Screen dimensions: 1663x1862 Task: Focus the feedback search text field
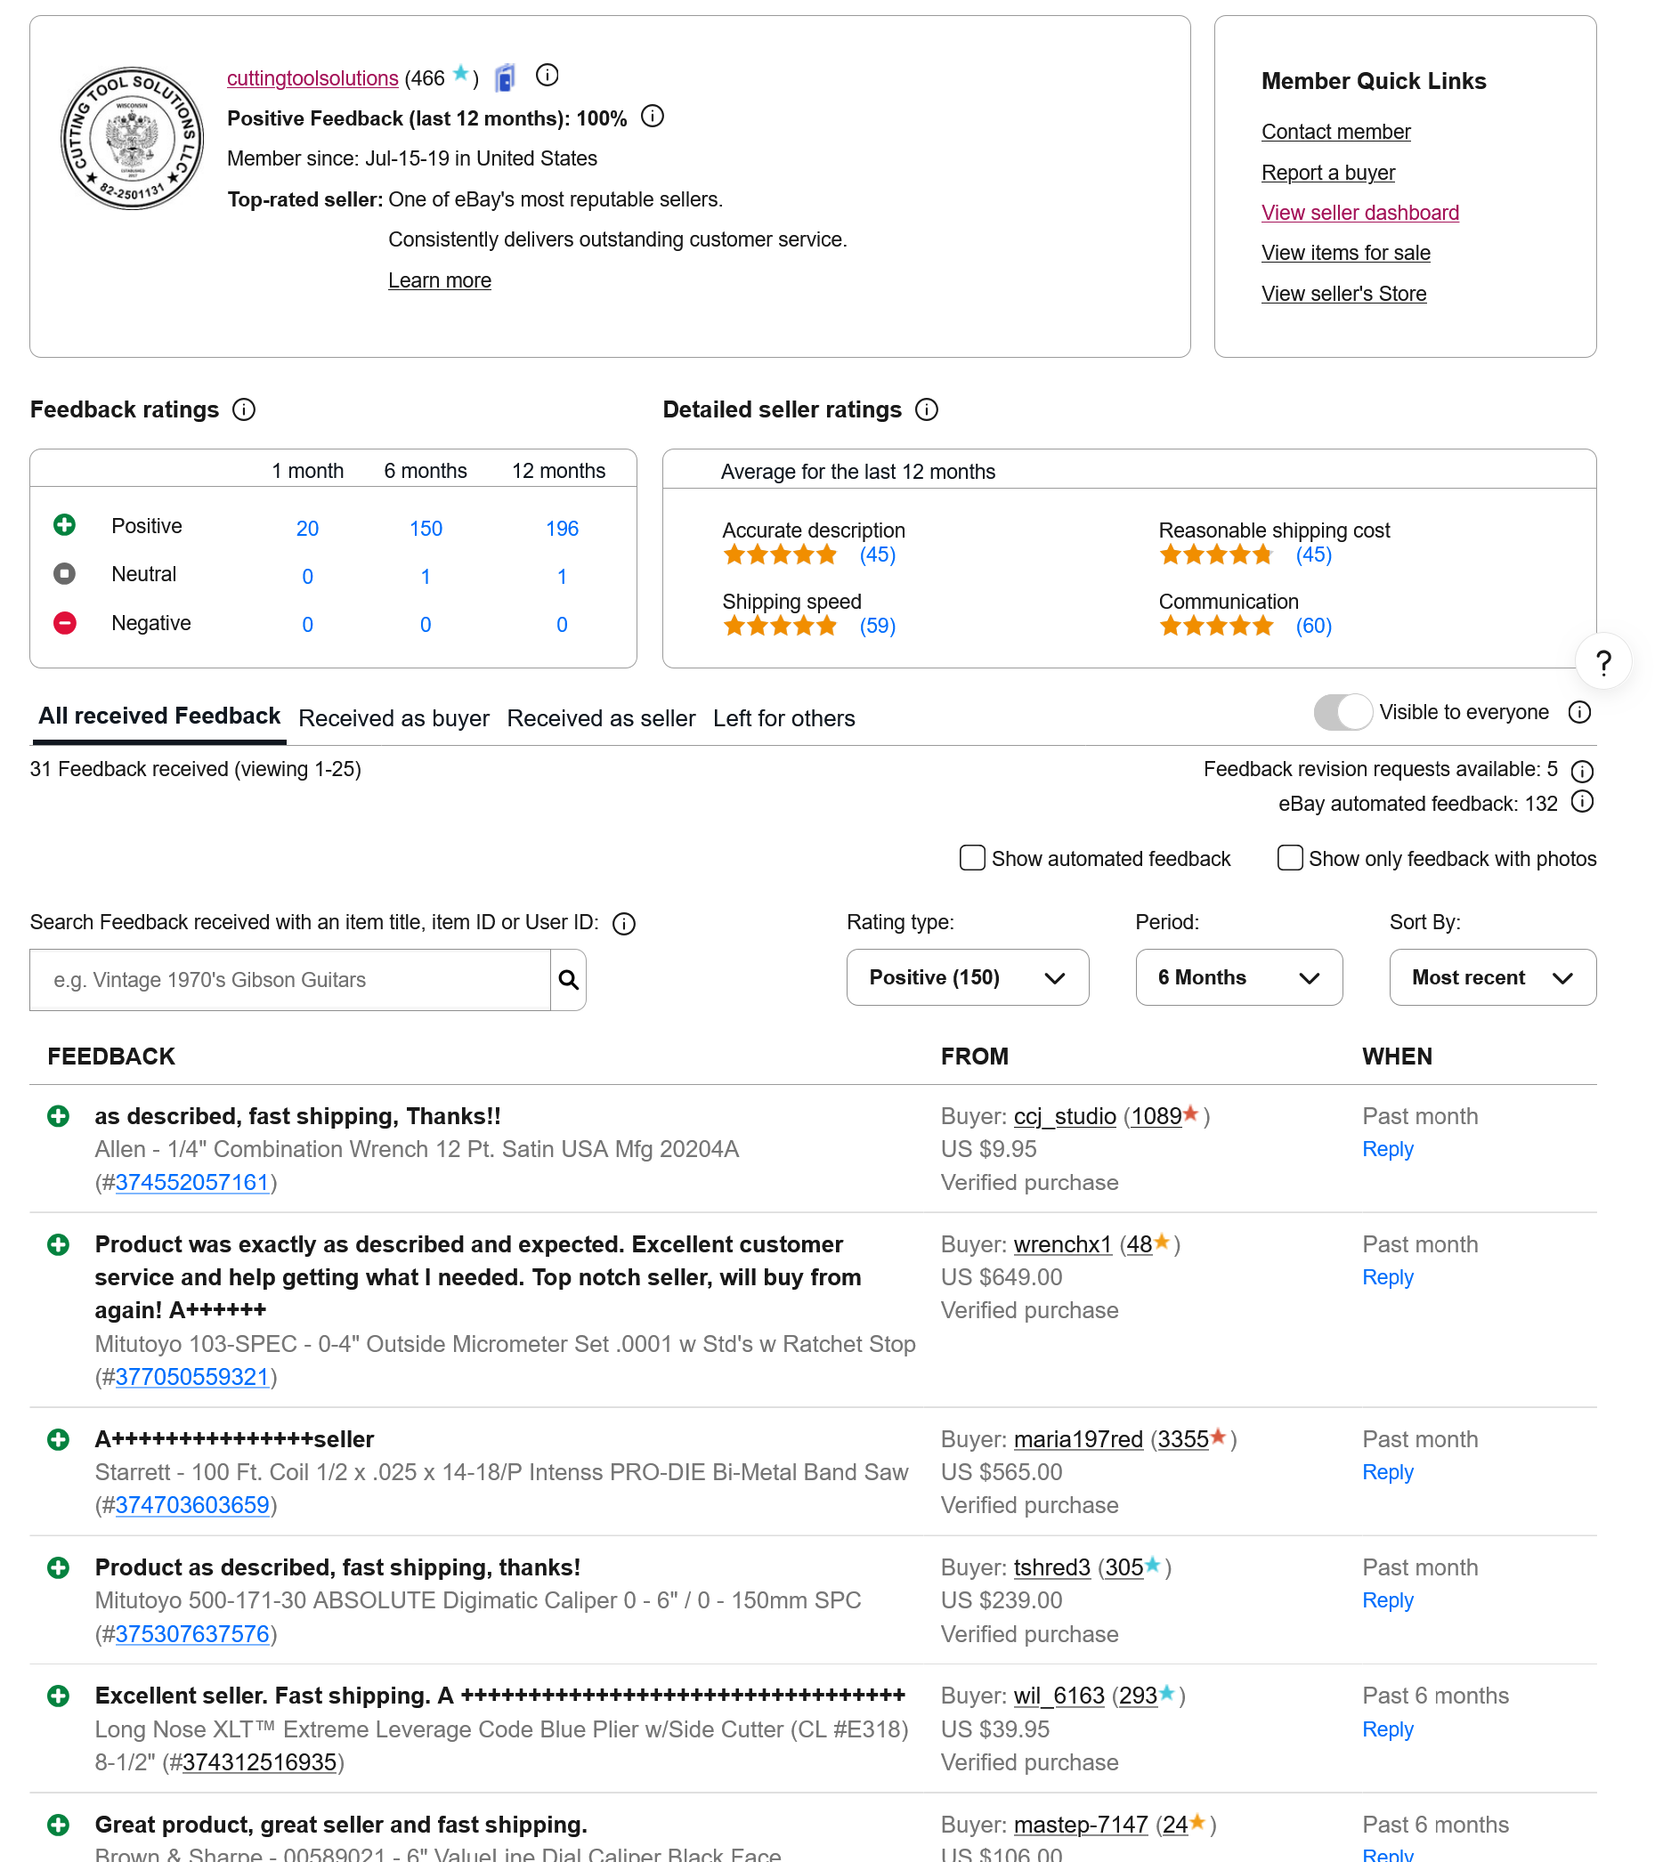point(289,979)
